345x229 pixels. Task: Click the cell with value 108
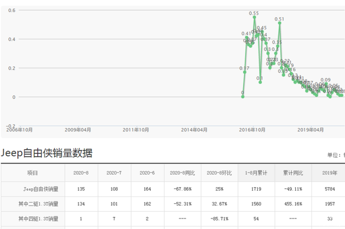[114, 189]
